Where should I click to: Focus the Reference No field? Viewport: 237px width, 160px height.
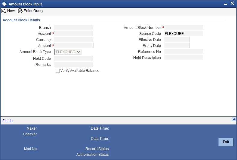tap(184, 52)
